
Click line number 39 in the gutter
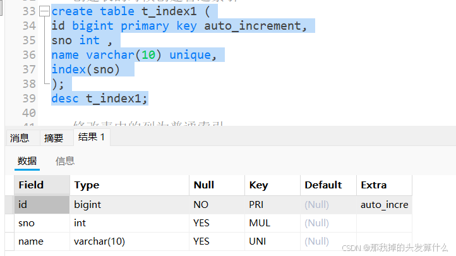click(x=29, y=99)
